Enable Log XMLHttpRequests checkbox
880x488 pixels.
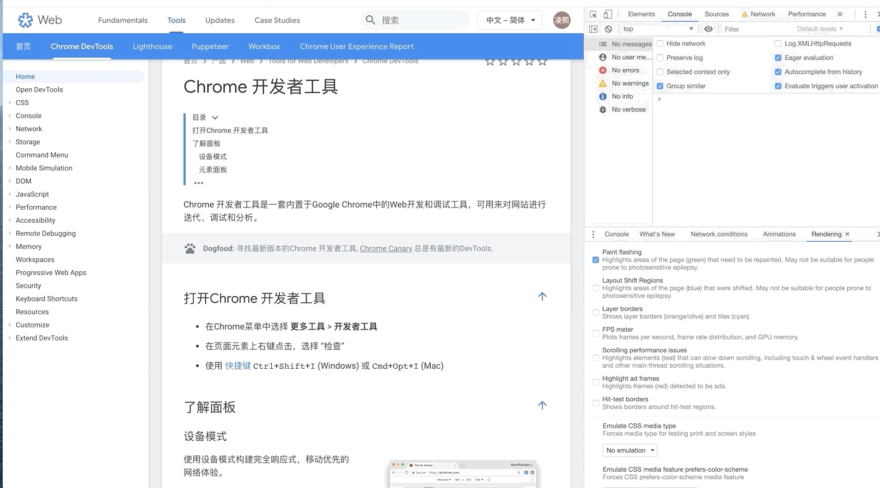(778, 44)
